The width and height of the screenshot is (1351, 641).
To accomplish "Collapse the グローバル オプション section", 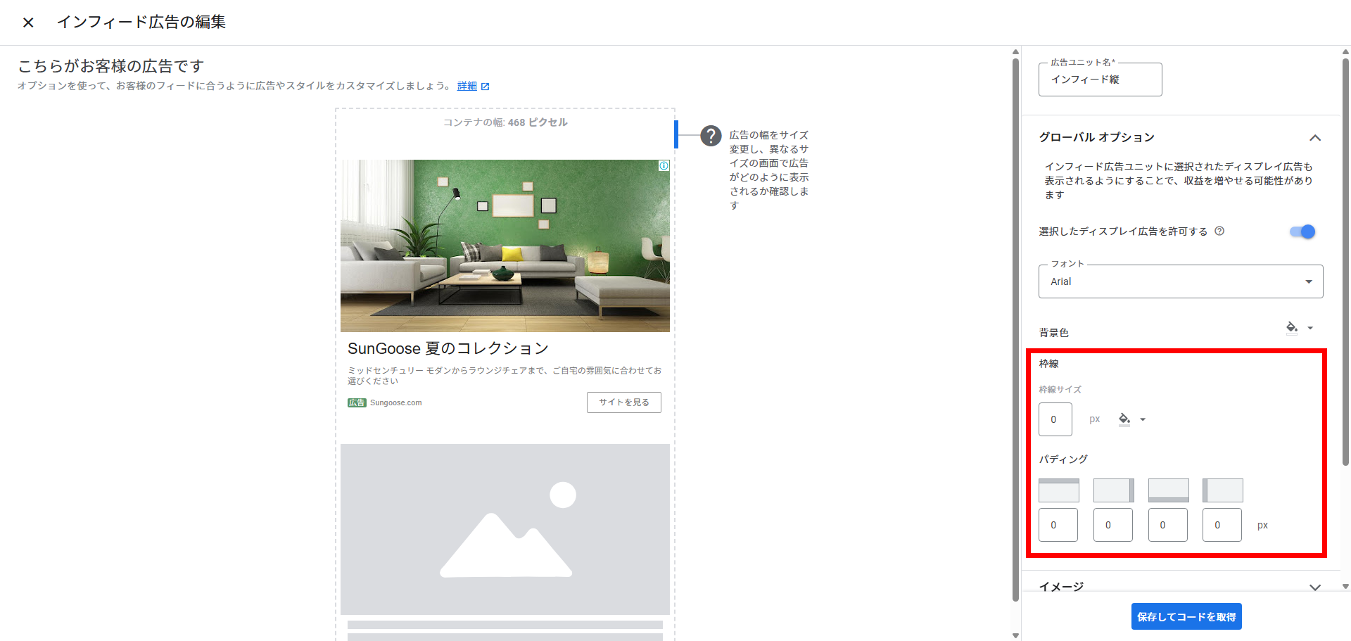I will coord(1314,138).
